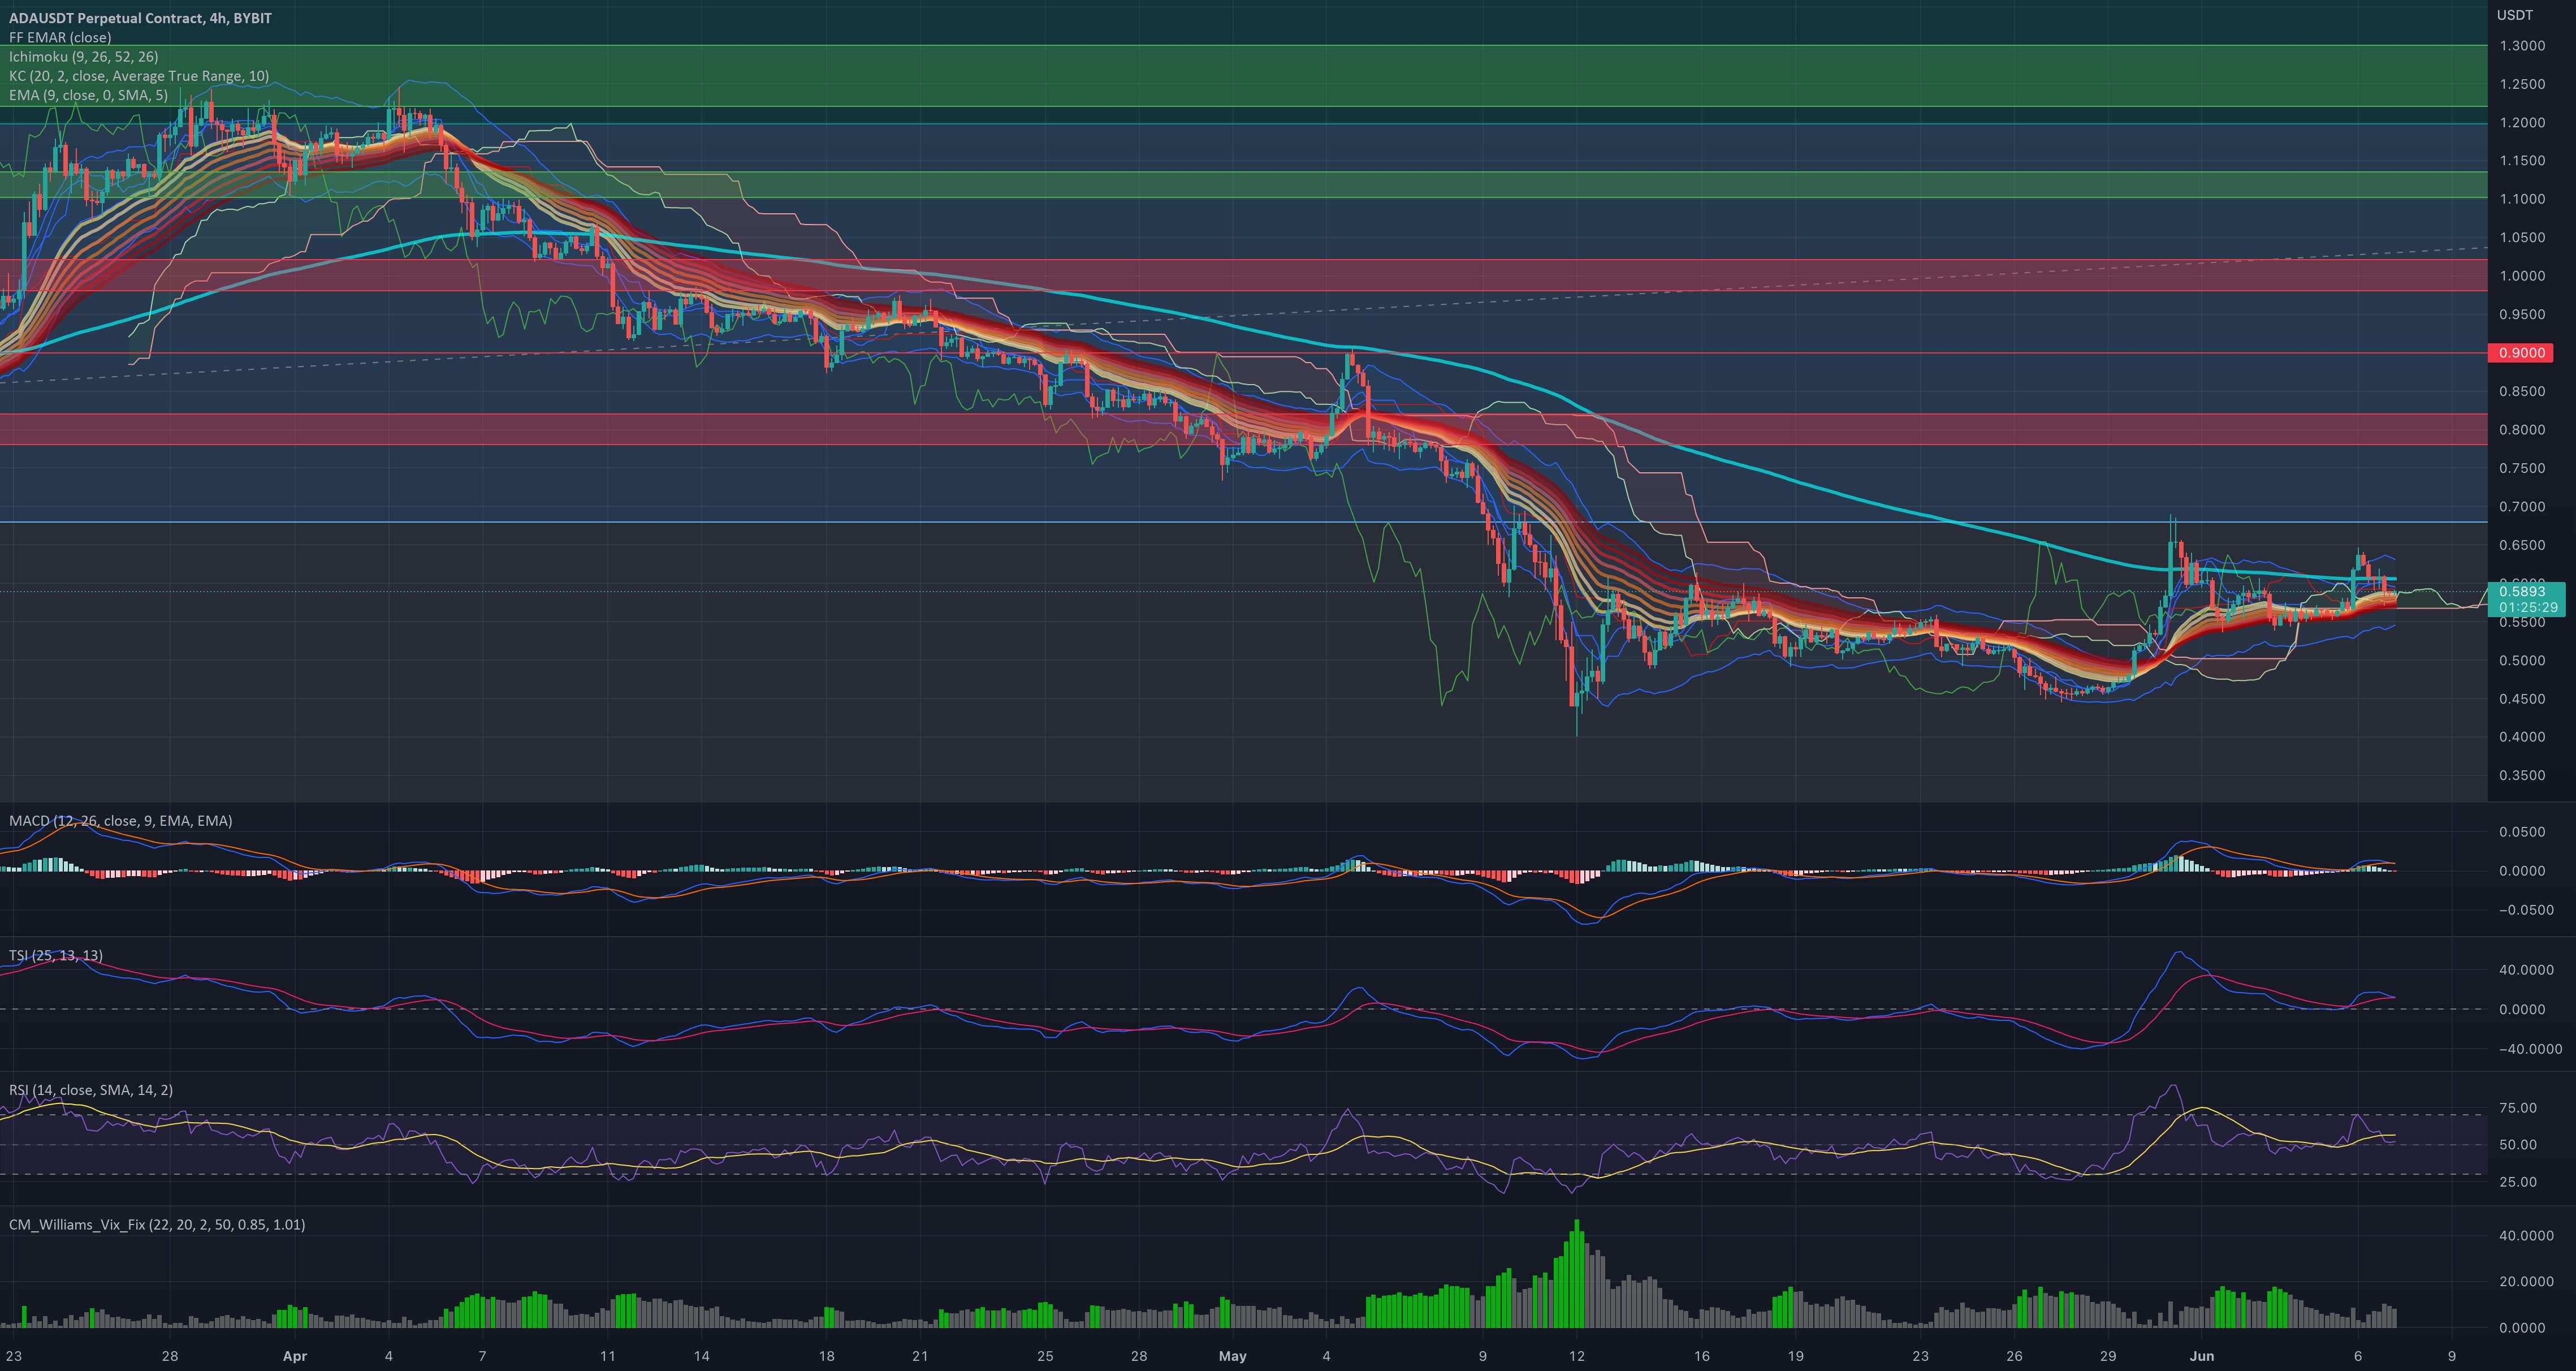Viewport: 2576px width, 1371px height.
Task: Click the Apr label on the time axis
Action: (x=294, y=1357)
